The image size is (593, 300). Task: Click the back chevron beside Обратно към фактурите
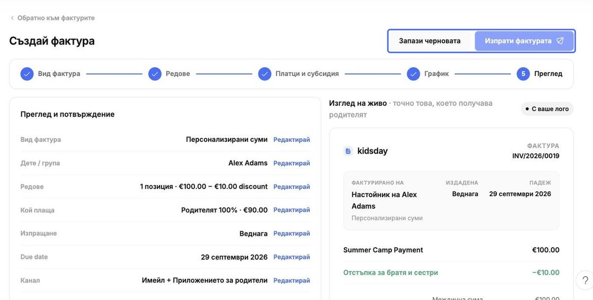tap(12, 18)
